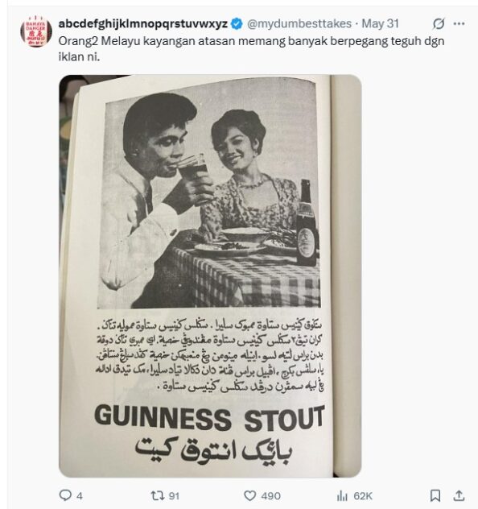Click the 490 likes count
Screen dimensions: 478x509
click(x=270, y=496)
